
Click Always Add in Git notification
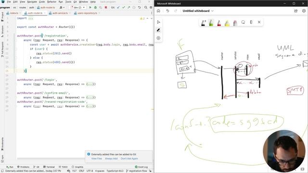[x=111, y=159]
